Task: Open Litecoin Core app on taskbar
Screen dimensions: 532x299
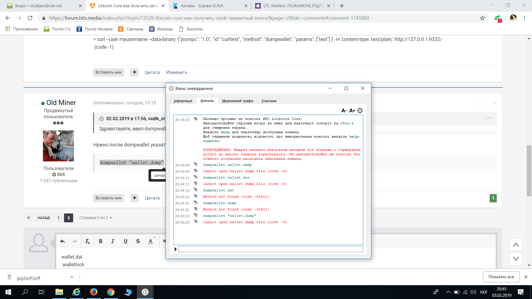Action: [x=145, y=292]
